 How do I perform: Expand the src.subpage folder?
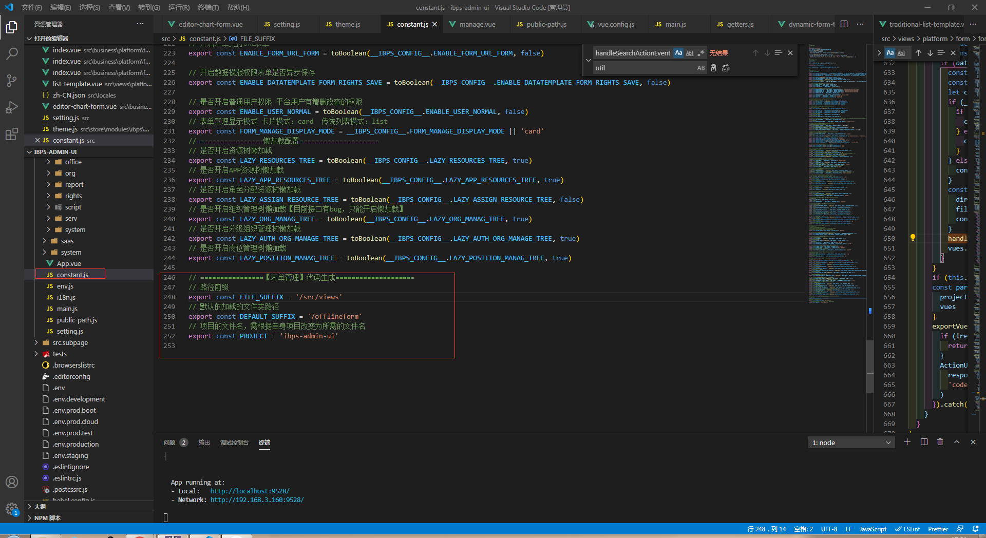coord(70,342)
